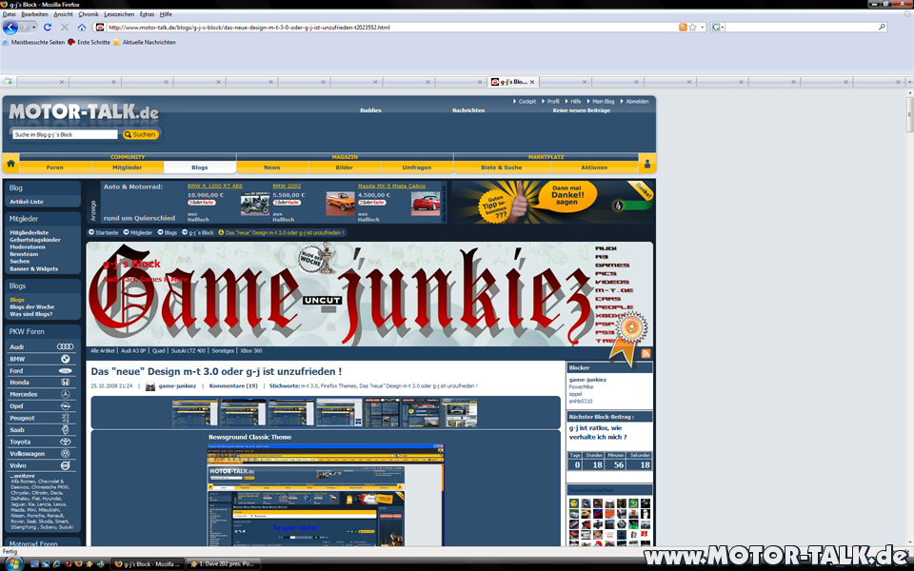This screenshot has width=914, height=571.
Task: Open the list-all-tabs dropdown arrow
Action: pos(909,82)
